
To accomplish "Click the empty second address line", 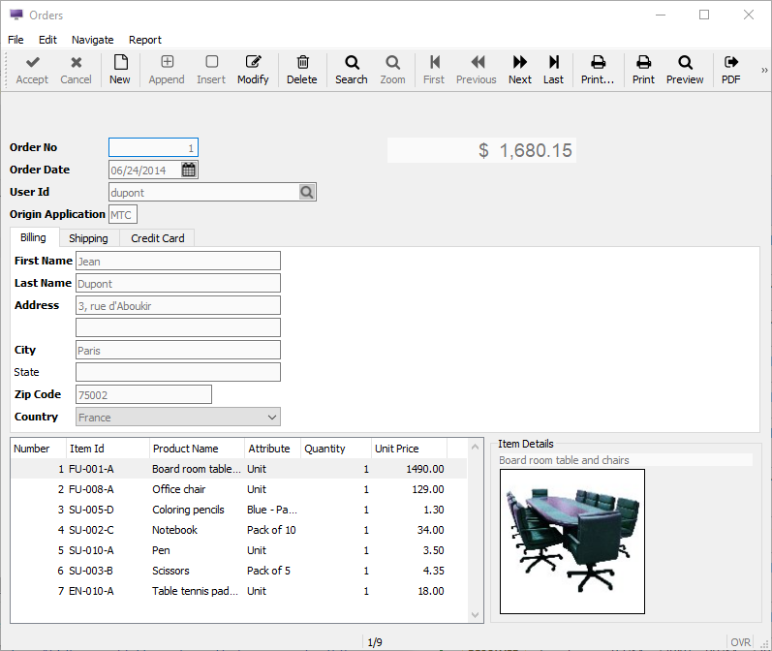I will pyautogui.click(x=178, y=327).
